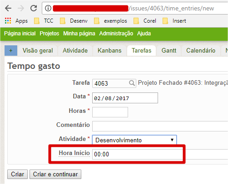
Task: Click the Criar e continuar button
Action: [x=55, y=174]
